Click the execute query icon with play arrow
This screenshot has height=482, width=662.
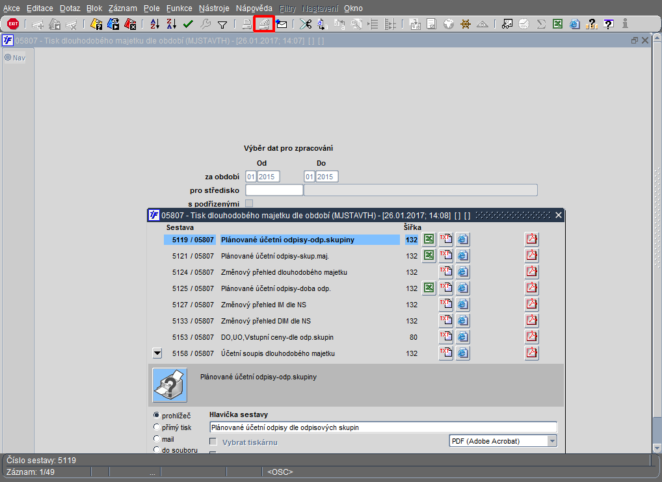click(113, 24)
